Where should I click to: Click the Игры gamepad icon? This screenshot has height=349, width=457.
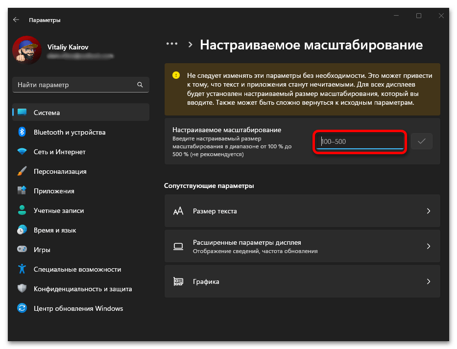click(x=22, y=250)
